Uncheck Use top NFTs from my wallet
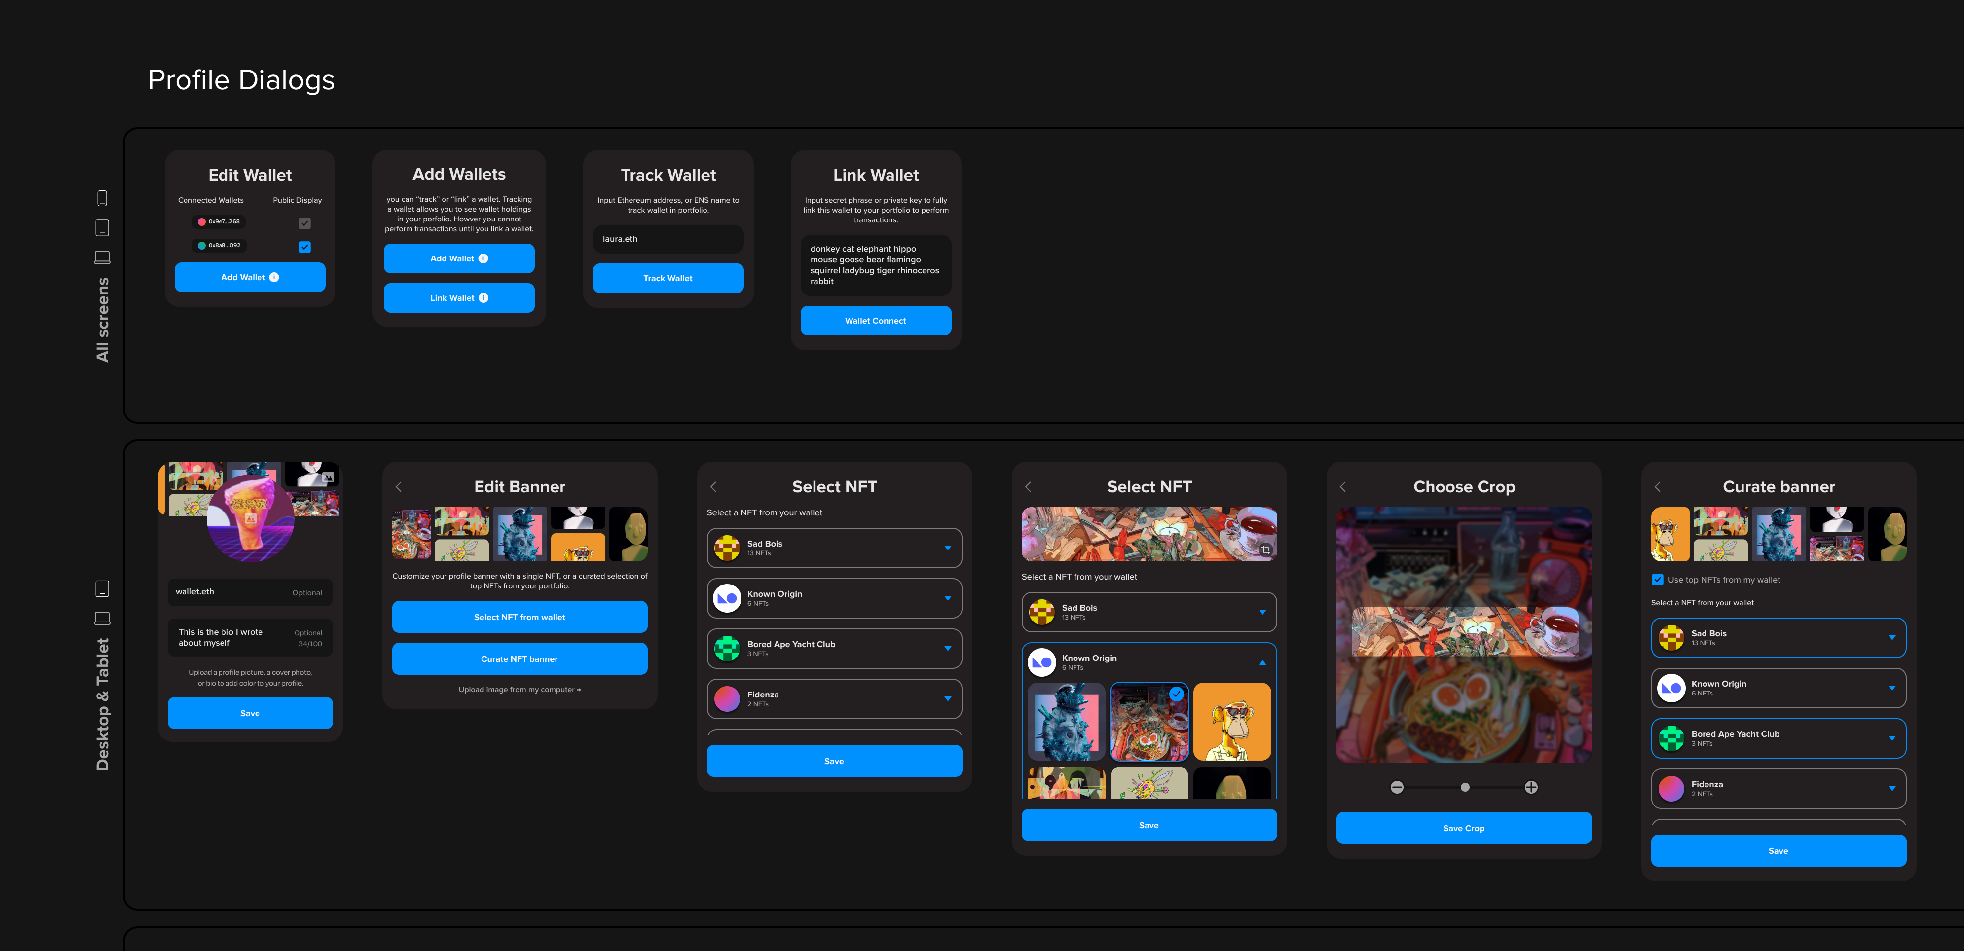 click(1658, 579)
